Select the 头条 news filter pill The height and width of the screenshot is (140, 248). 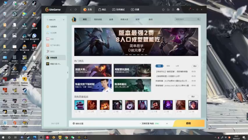(x=159, y=66)
